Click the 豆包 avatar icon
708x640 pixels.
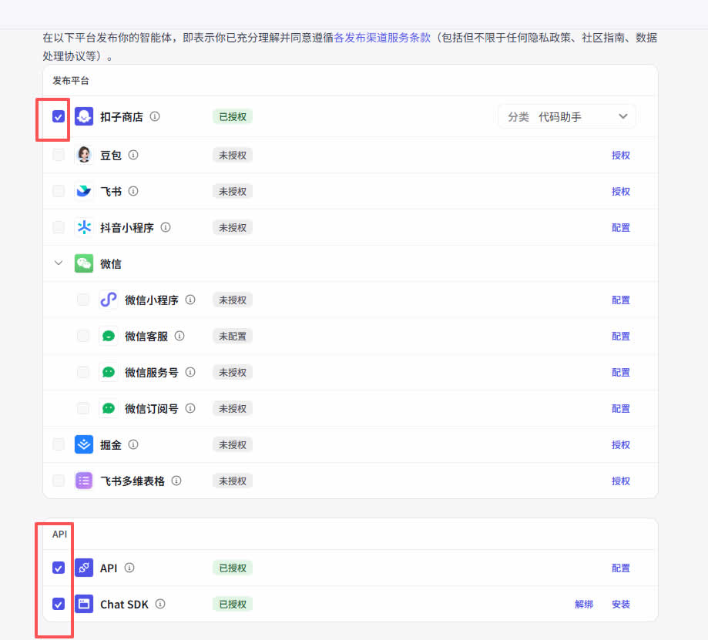84,155
